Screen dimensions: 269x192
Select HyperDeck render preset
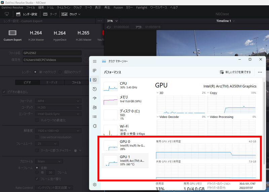pos(60,36)
